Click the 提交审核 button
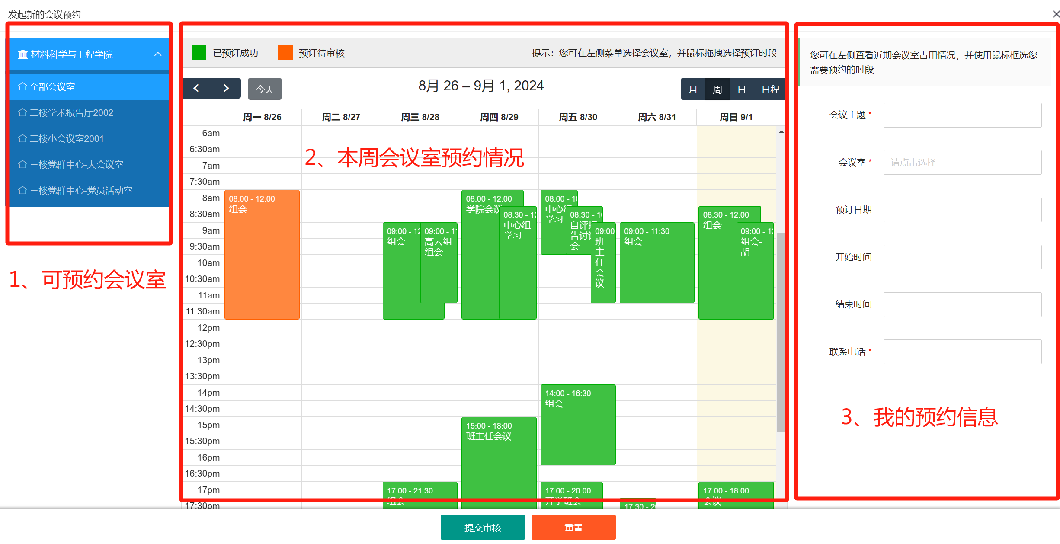This screenshot has height=544, width=1060. [482, 528]
